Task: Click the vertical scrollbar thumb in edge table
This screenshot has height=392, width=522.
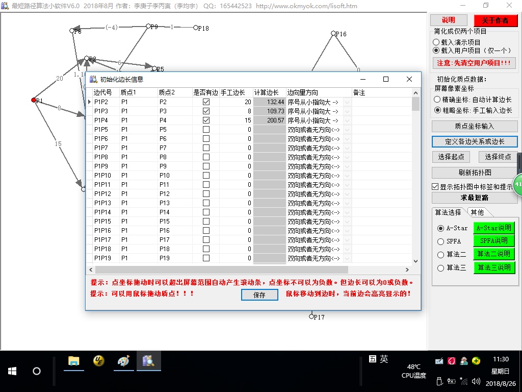Action: tap(415, 104)
